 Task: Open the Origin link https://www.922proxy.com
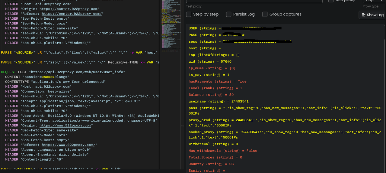pyautogui.click(x=65, y=125)
